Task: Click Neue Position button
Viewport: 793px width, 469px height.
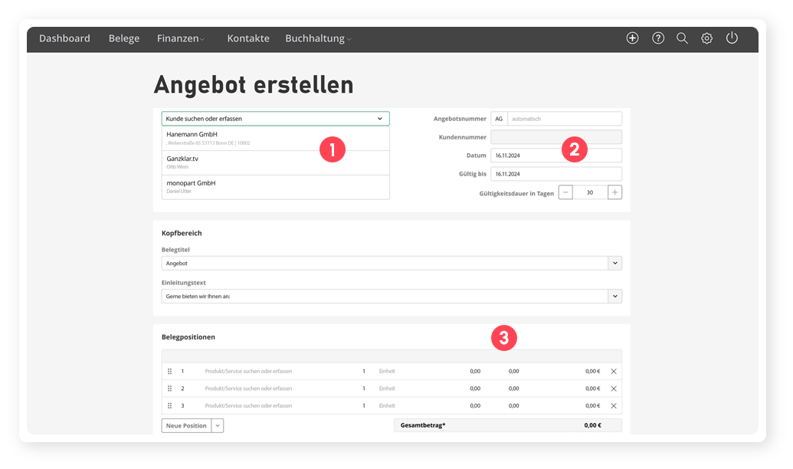Action: pyautogui.click(x=187, y=425)
